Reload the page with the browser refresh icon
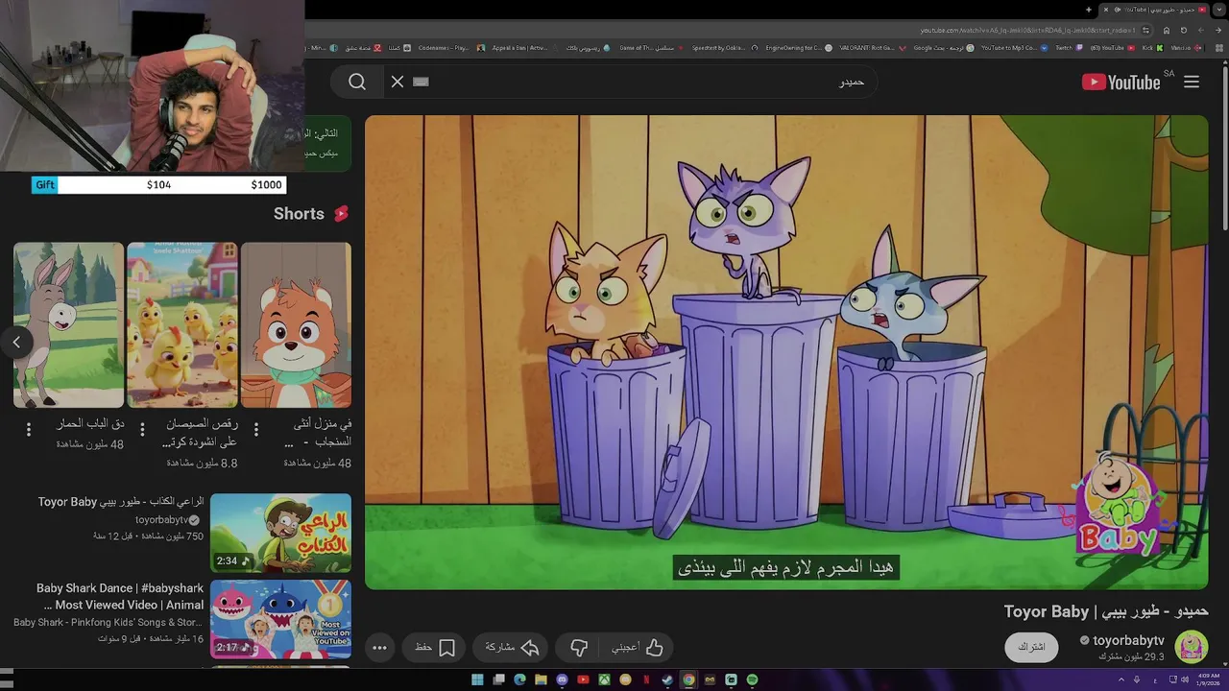 tap(1184, 30)
